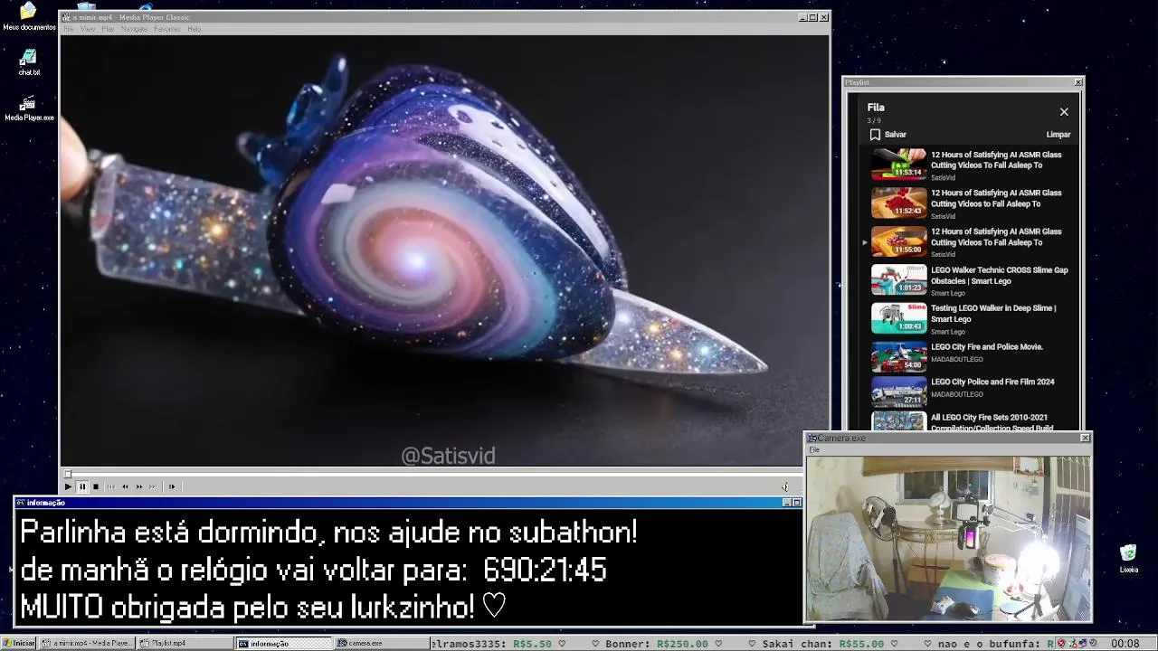Switch to a mimir.mp4 Media Player taskbar button
This screenshot has height=651, width=1158.
pos(87,643)
